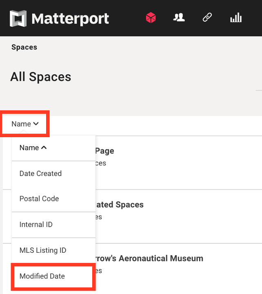Sort by Modified Date
Viewport: 262px width, 294px height.
[53, 276]
